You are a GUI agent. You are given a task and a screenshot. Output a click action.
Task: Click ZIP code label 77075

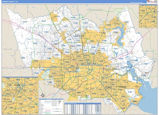[102, 95]
